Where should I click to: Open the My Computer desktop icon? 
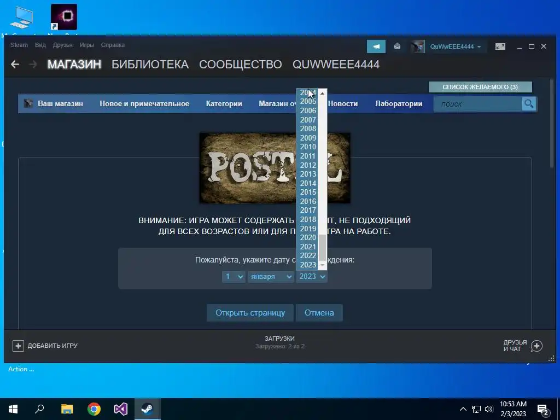tap(21, 18)
